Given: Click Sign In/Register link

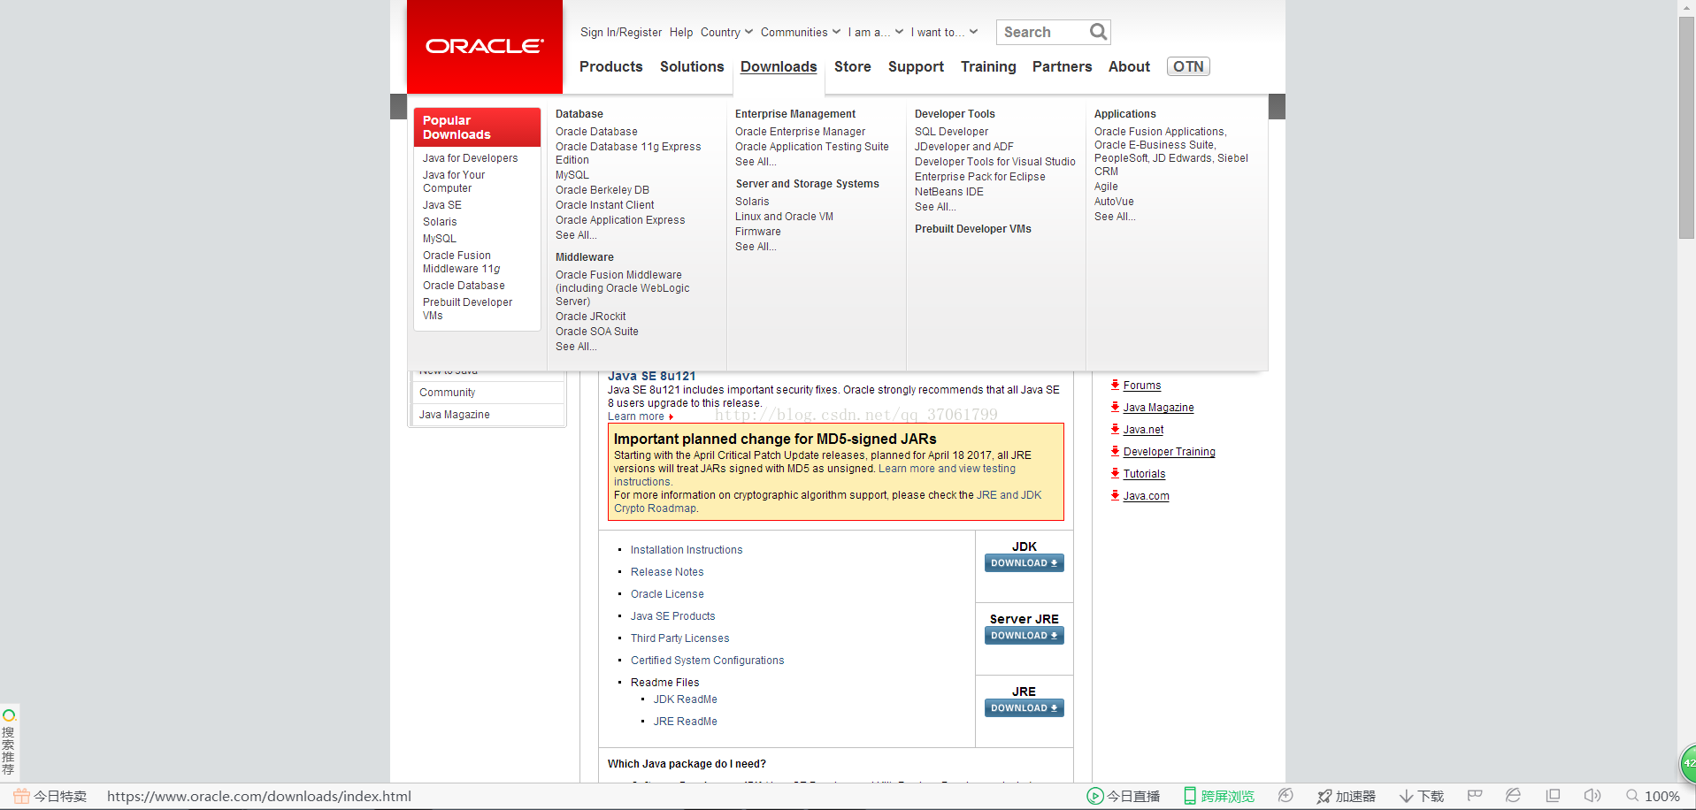Looking at the screenshot, I should click(621, 32).
